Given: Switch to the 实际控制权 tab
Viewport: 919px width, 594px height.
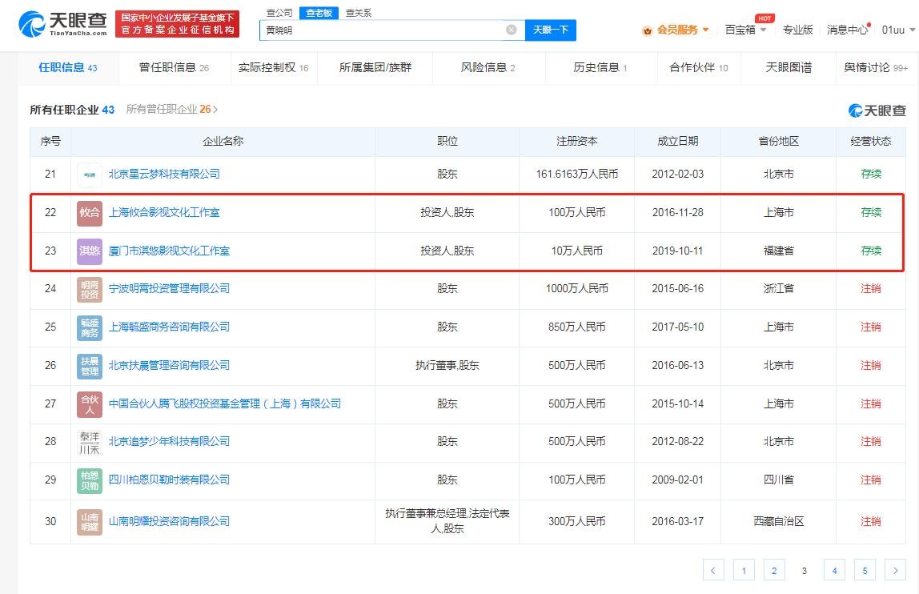Looking at the screenshot, I should tap(273, 68).
